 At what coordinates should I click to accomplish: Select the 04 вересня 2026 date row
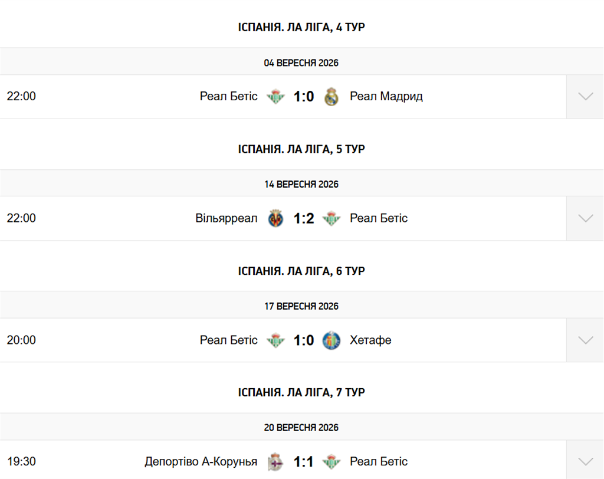[x=301, y=62]
